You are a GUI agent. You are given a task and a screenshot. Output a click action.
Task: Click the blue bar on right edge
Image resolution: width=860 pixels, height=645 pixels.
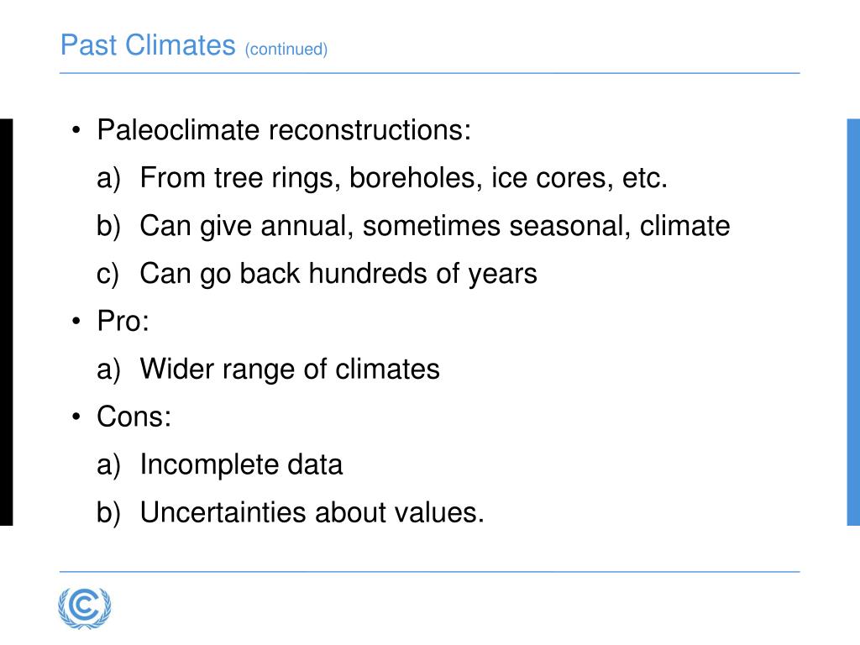pyautogui.click(x=853, y=322)
